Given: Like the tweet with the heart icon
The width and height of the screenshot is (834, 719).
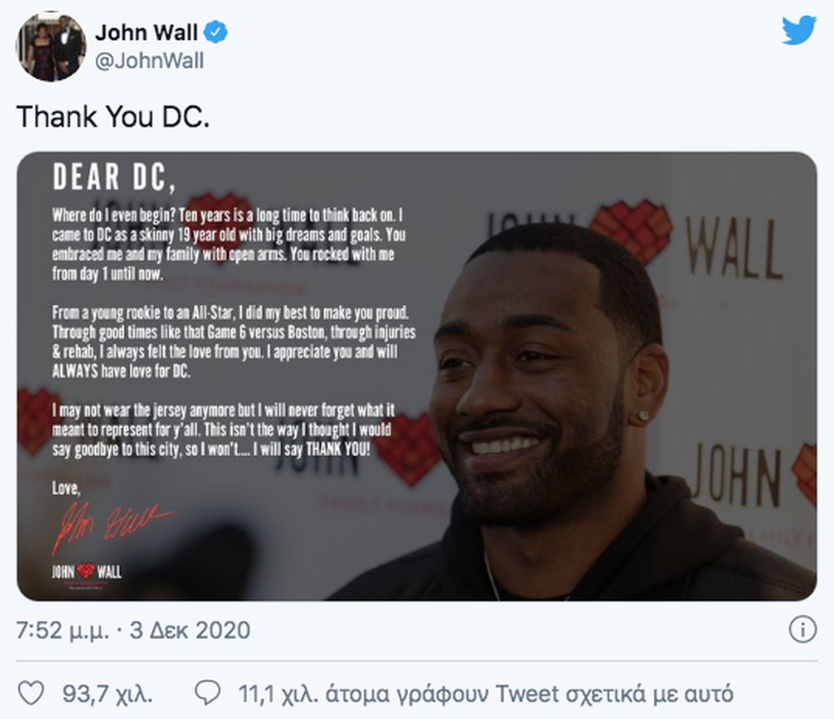Looking at the screenshot, I should [31, 694].
